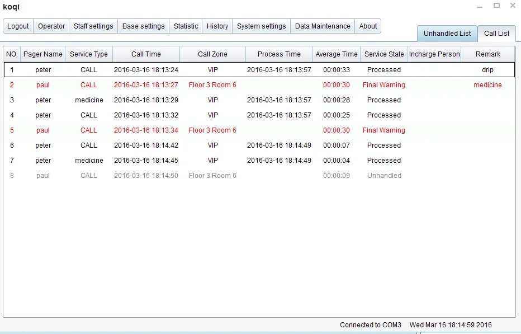Open System settings
This screenshot has height=334, width=521.
[x=261, y=26]
